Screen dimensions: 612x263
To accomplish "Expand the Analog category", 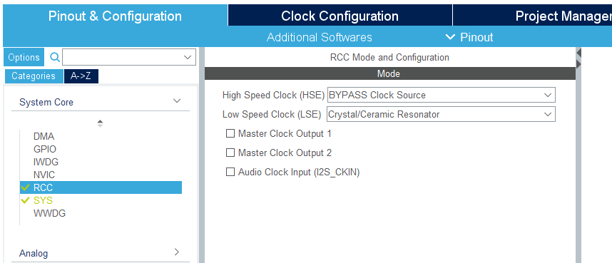I will pyautogui.click(x=177, y=252).
